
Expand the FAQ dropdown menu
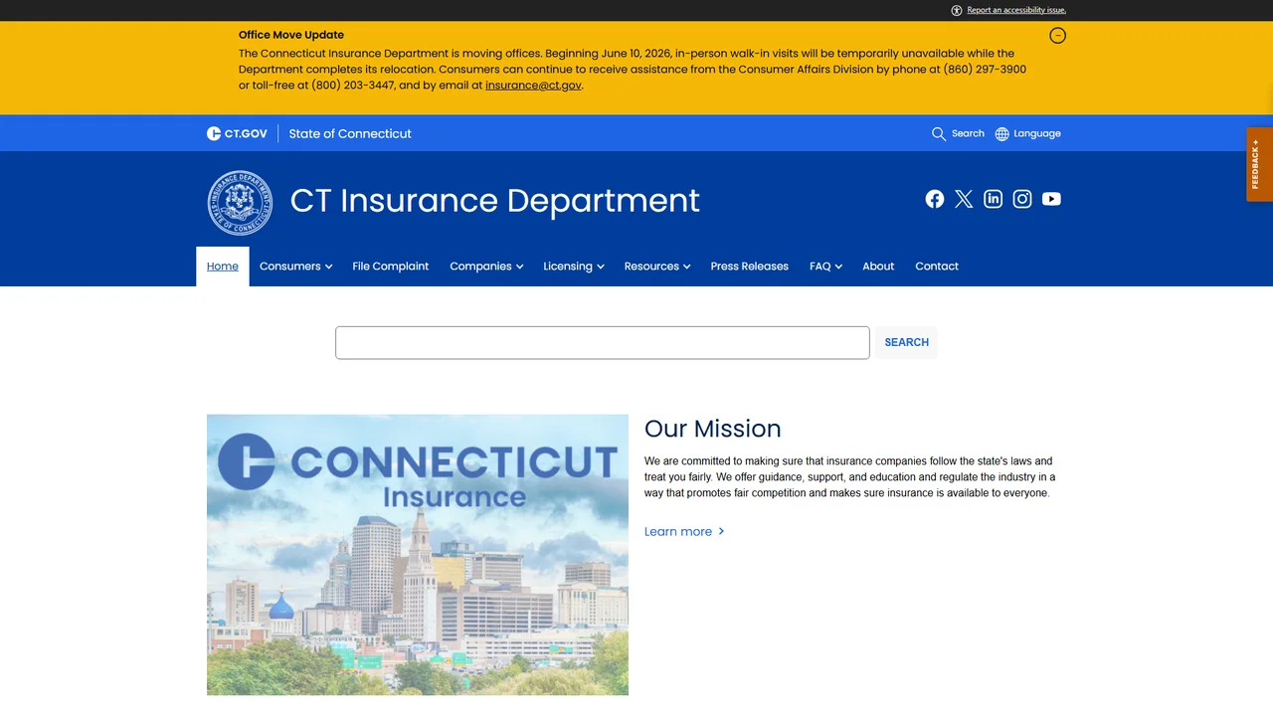tap(825, 267)
